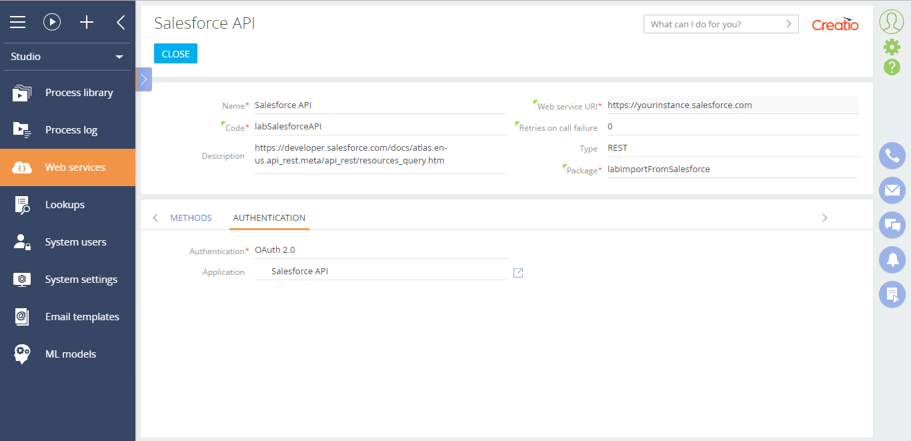This screenshot has height=441, width=911.
Task: Open the email panel icon
Action: point(892,190)
